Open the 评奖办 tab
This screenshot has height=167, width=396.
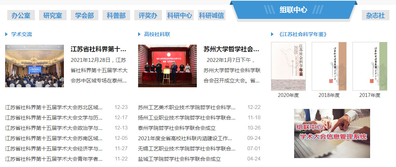coord(148,15)
